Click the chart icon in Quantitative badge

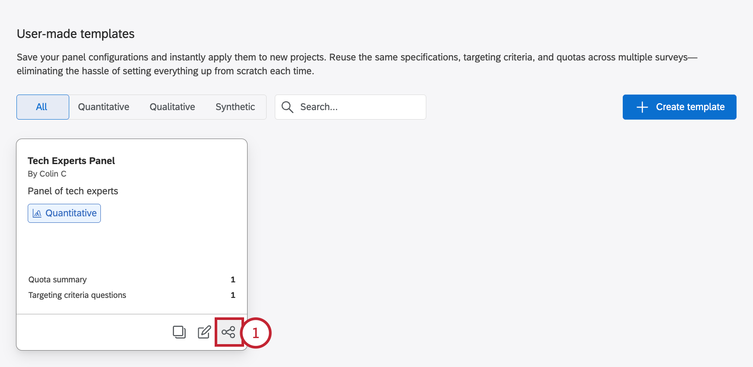pos(37,213)
